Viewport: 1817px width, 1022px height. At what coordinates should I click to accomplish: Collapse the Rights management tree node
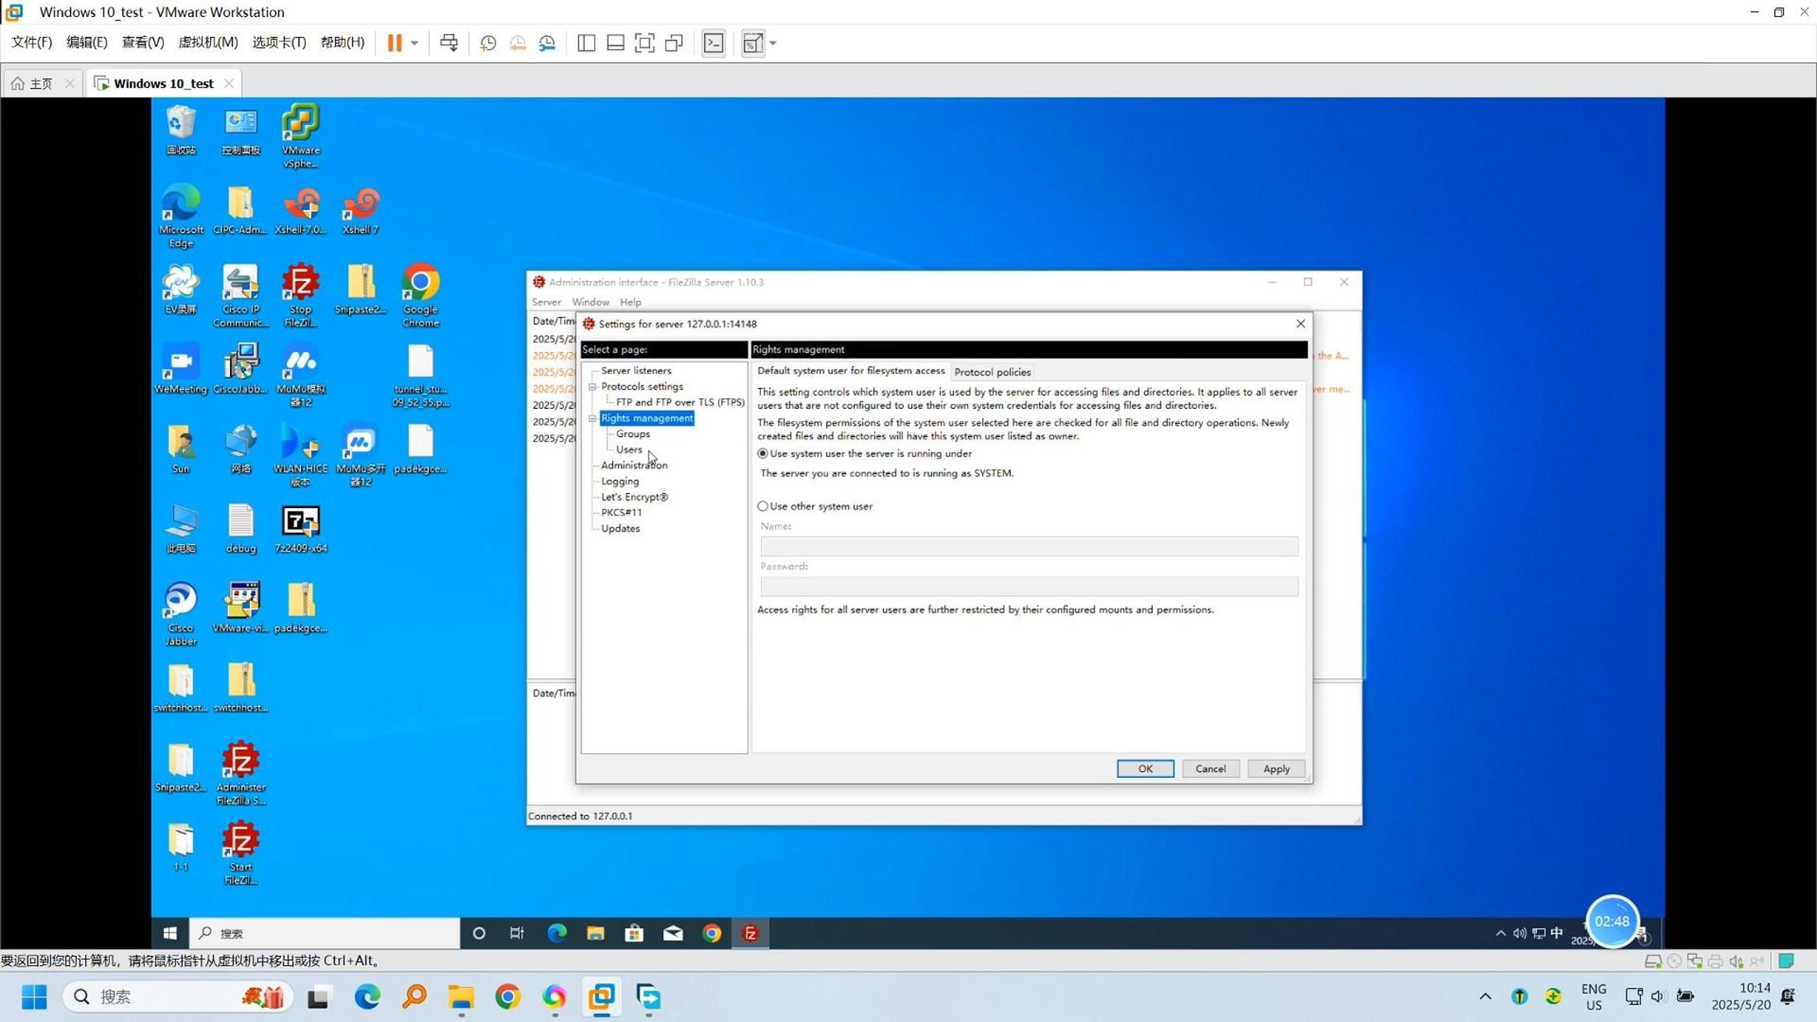[592, 418]
